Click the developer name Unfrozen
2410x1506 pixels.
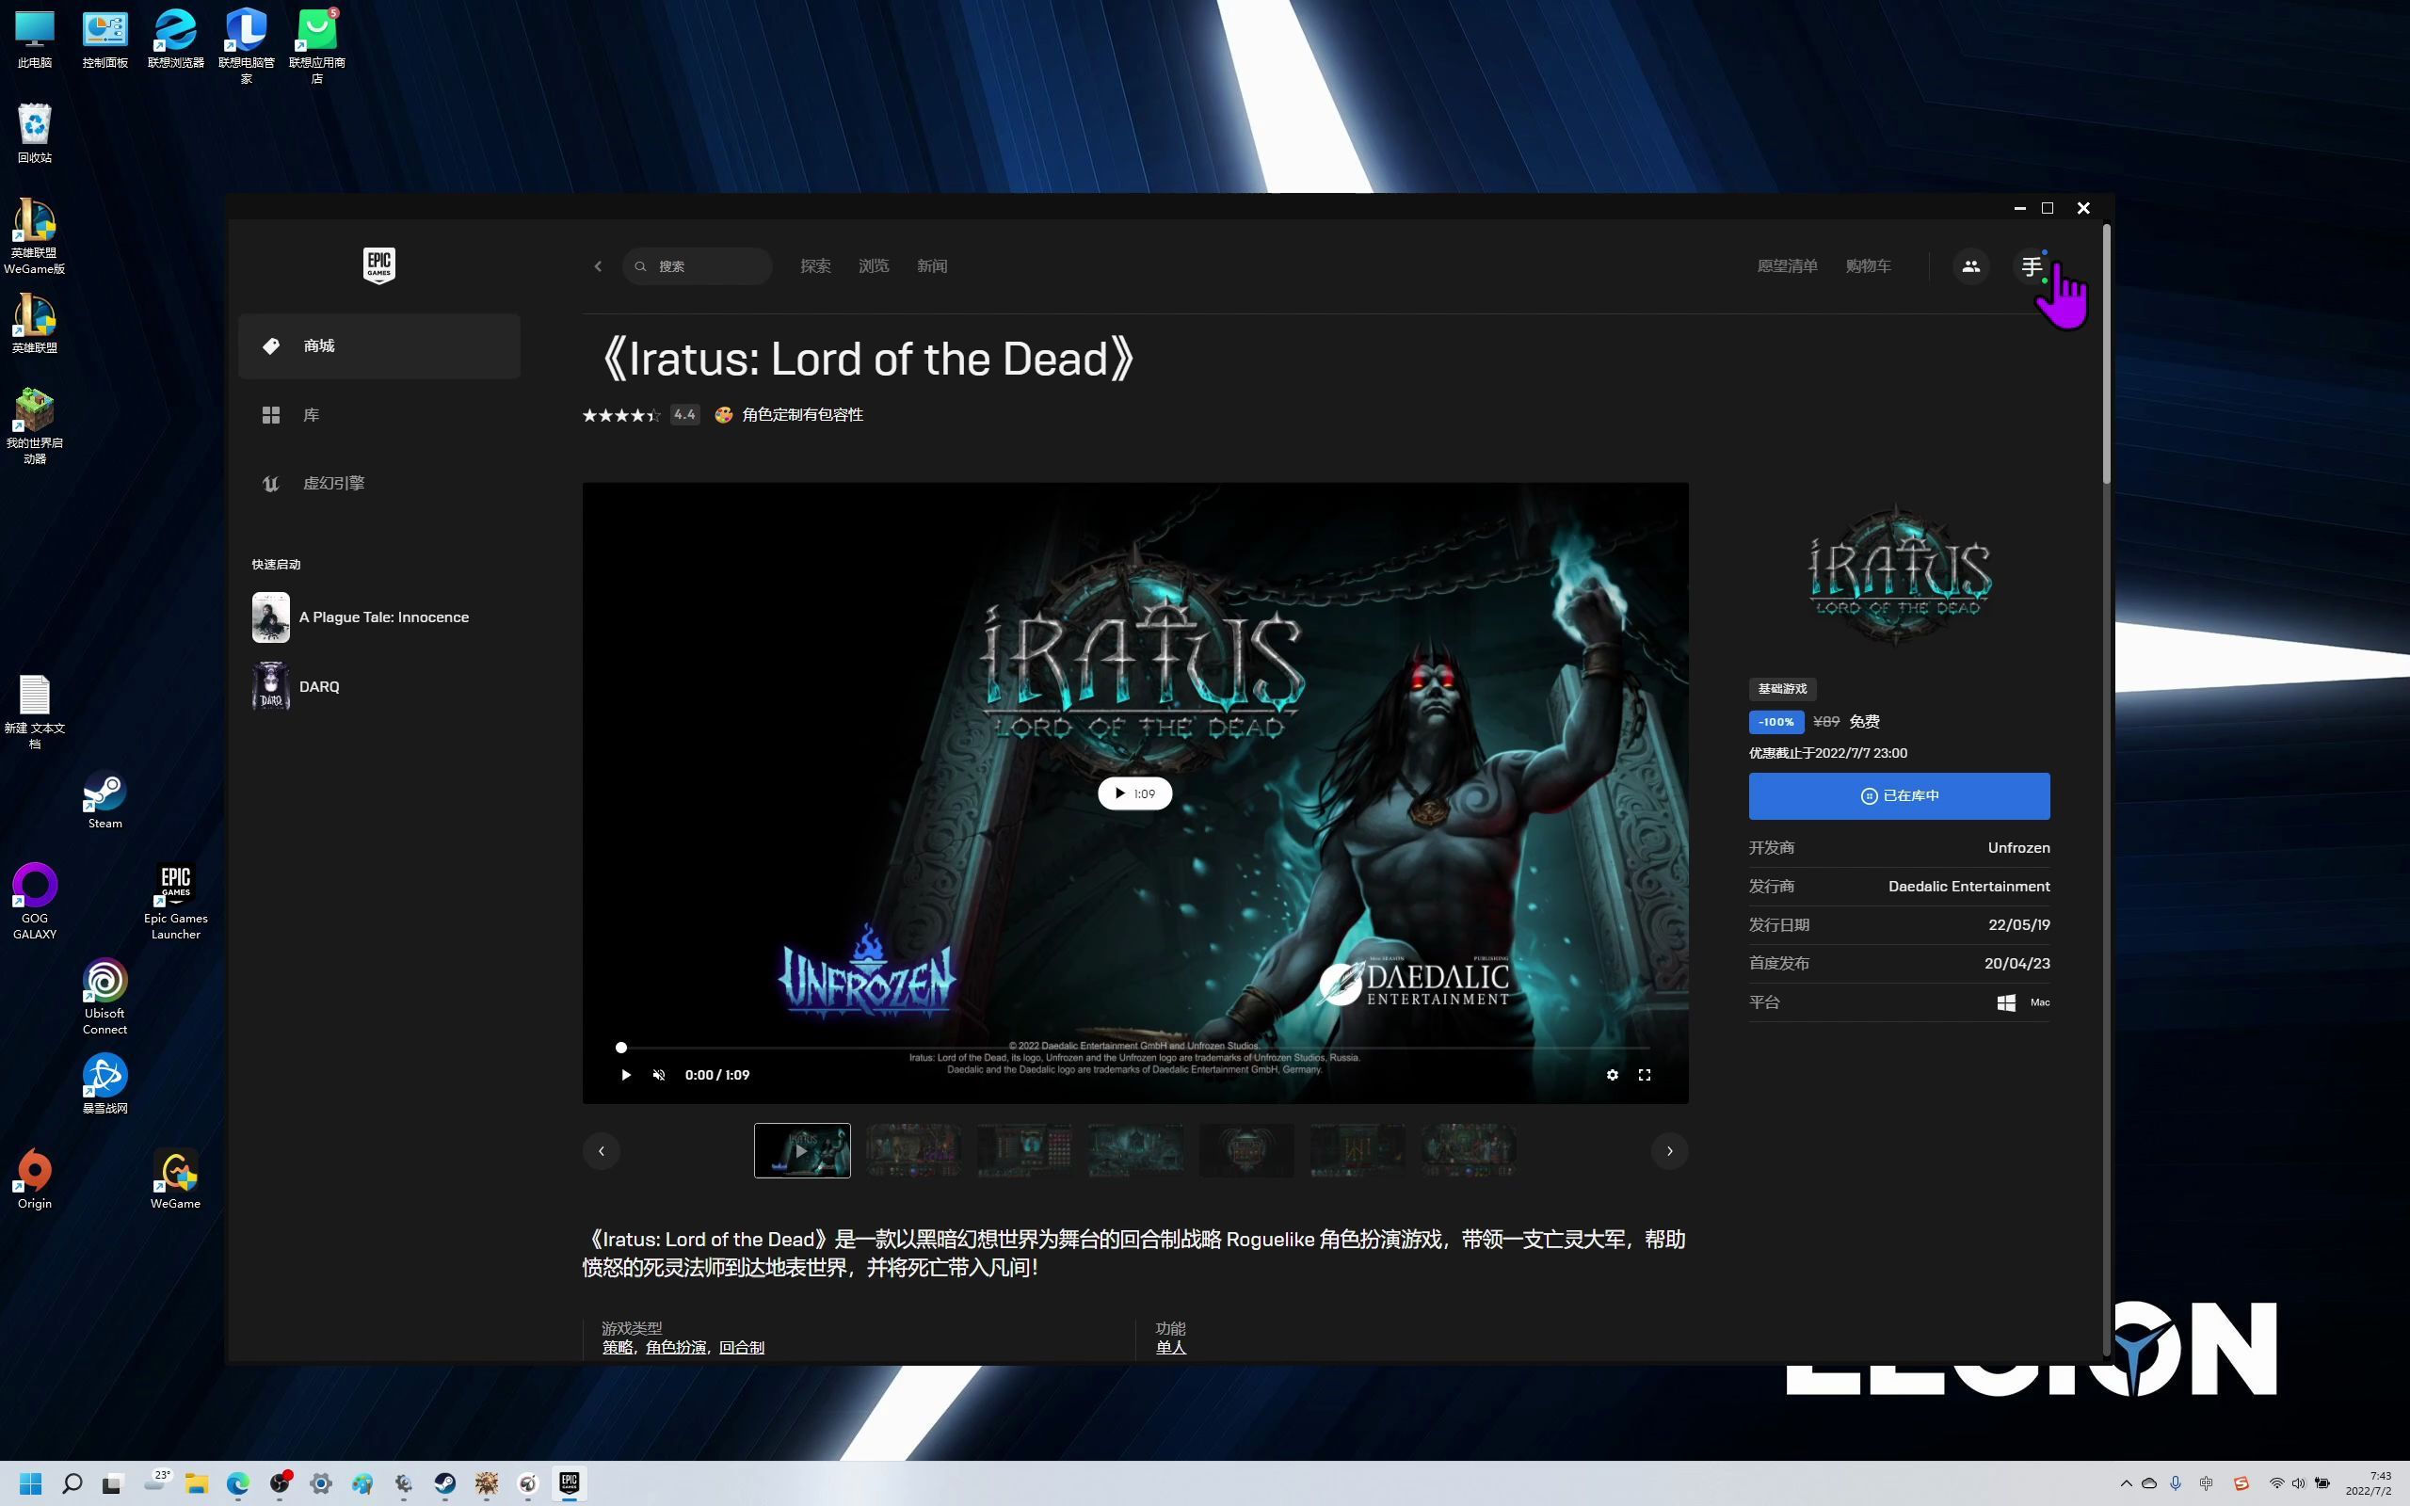coord(2018,848)
